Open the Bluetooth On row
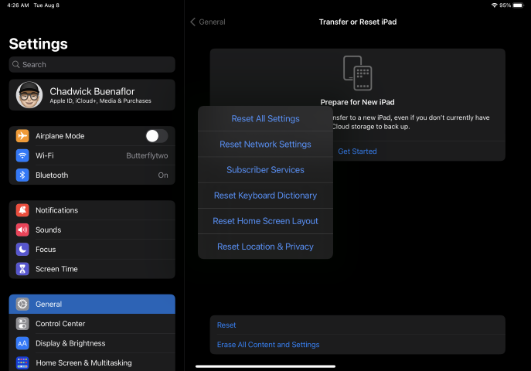The width and height of the screenshot is (531, 371). 92,175
